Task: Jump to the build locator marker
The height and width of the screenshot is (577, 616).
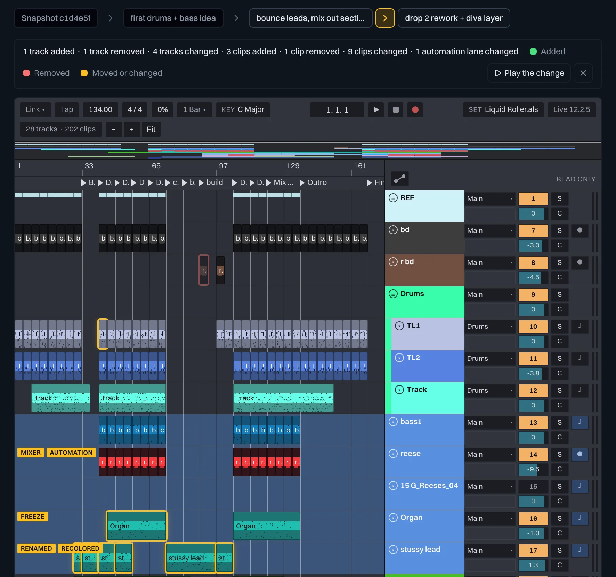Action: (211, 182)
